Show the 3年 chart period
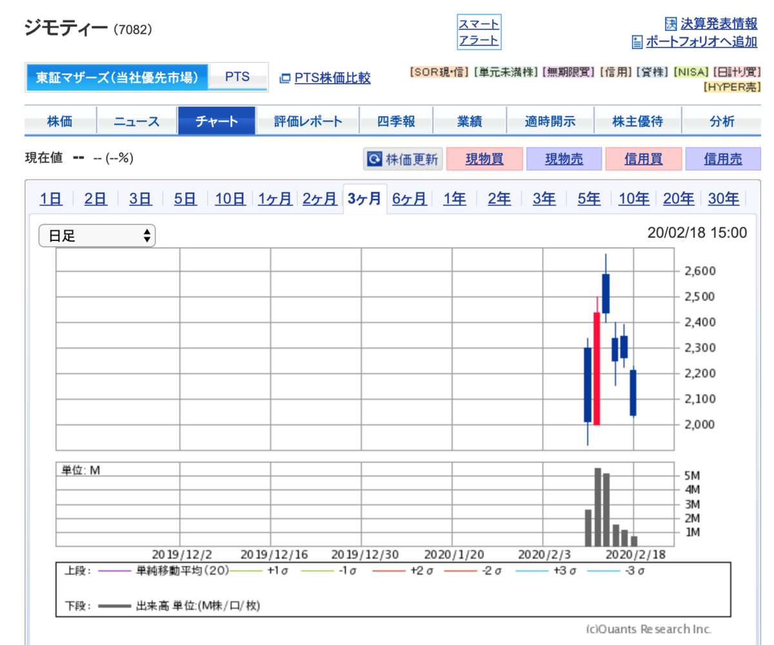The height and width of the screenshot is (645, 774). [x=544, y=199]
